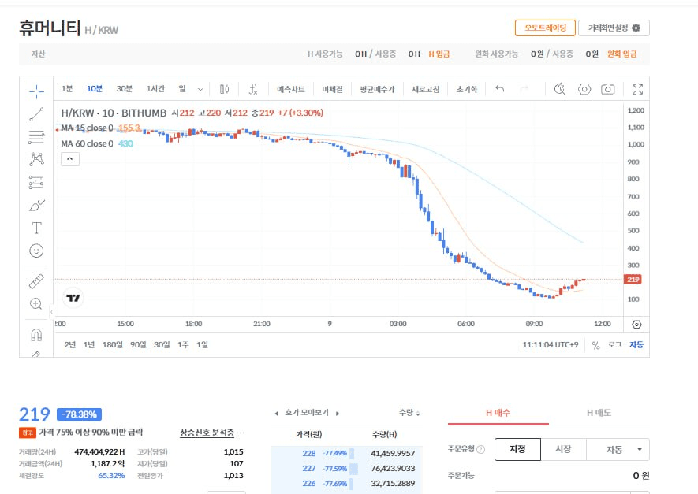This screenshot has height=494, width=698.
Task: Enter fullscreen chart mode
Action: (637, 89)
